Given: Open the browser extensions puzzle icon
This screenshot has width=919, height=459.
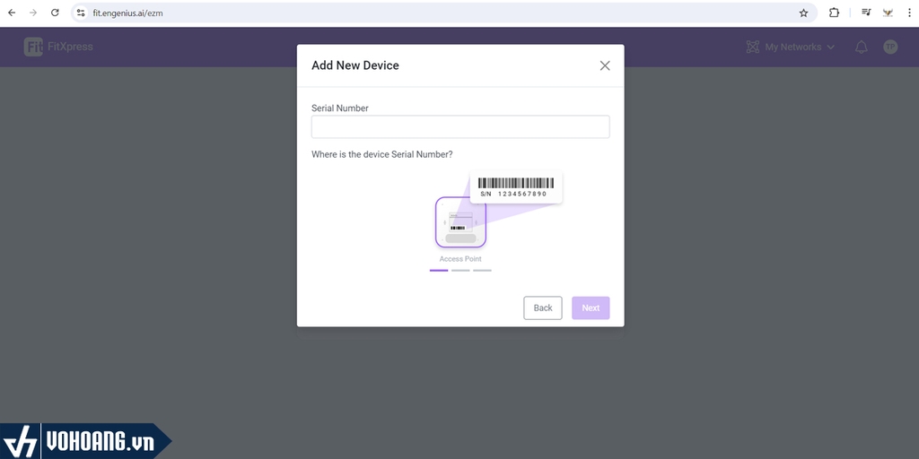Looking at the screenshot, I should point(834,13).
